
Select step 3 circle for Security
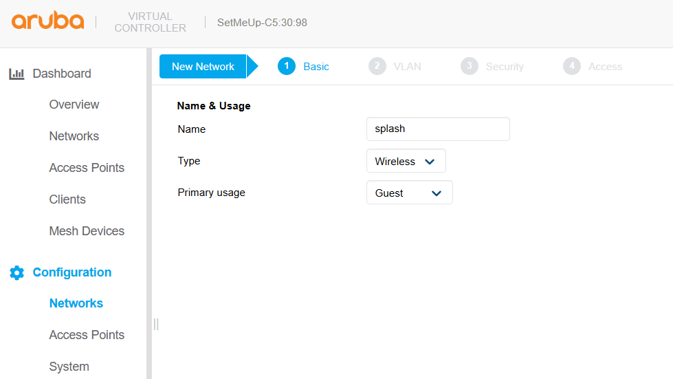coord(469,66)
